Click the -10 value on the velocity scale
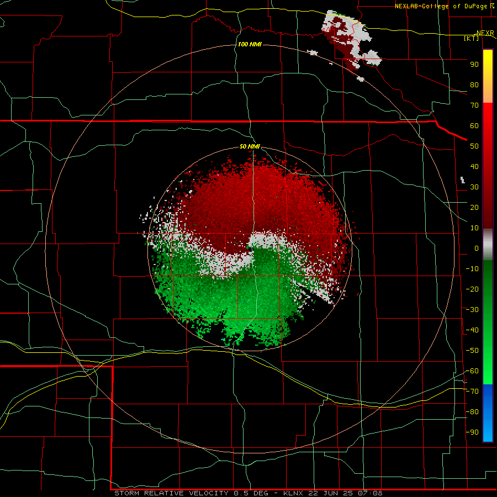 pyautogui.click(x=472, y=269)
